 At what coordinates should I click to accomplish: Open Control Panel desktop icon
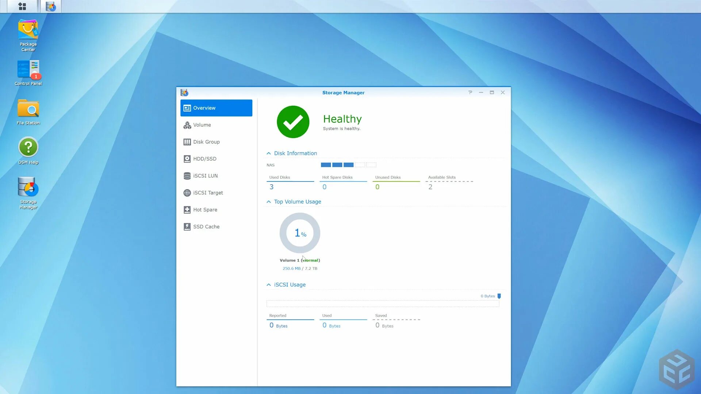(28, 70)
